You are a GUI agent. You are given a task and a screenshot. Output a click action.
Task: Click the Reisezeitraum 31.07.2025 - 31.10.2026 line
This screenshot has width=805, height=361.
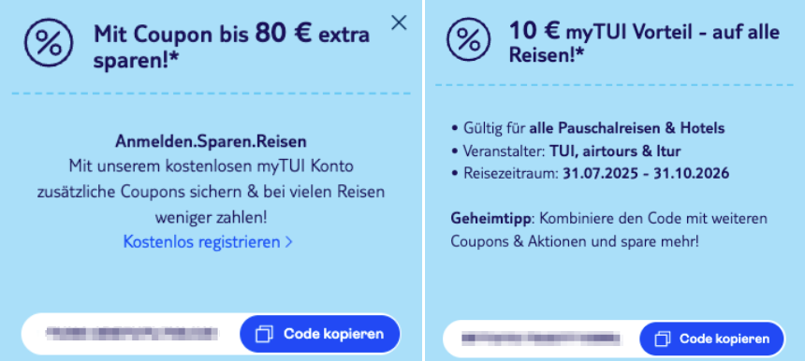[x=590, y=173]
